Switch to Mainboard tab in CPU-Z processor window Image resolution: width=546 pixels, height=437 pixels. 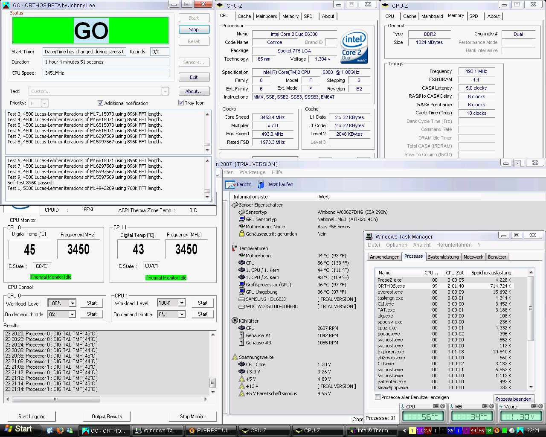(x=267, y=16)
